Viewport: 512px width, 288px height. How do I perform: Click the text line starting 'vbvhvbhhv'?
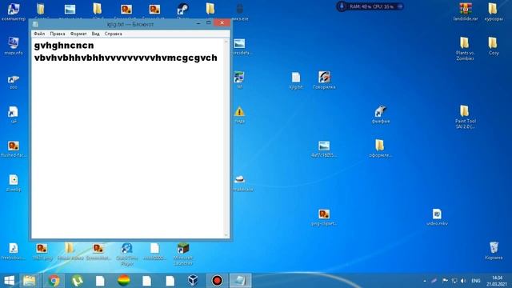[126, 58]
